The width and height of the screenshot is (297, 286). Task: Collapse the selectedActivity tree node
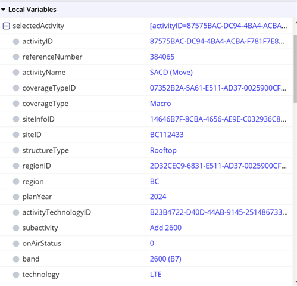click(x=6, y=26)
